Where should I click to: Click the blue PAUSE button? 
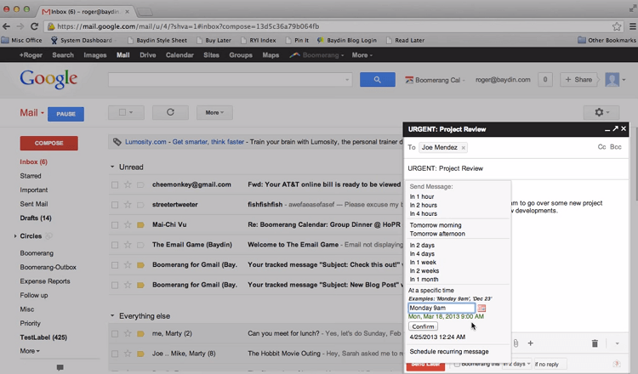(x=66, y=114)
